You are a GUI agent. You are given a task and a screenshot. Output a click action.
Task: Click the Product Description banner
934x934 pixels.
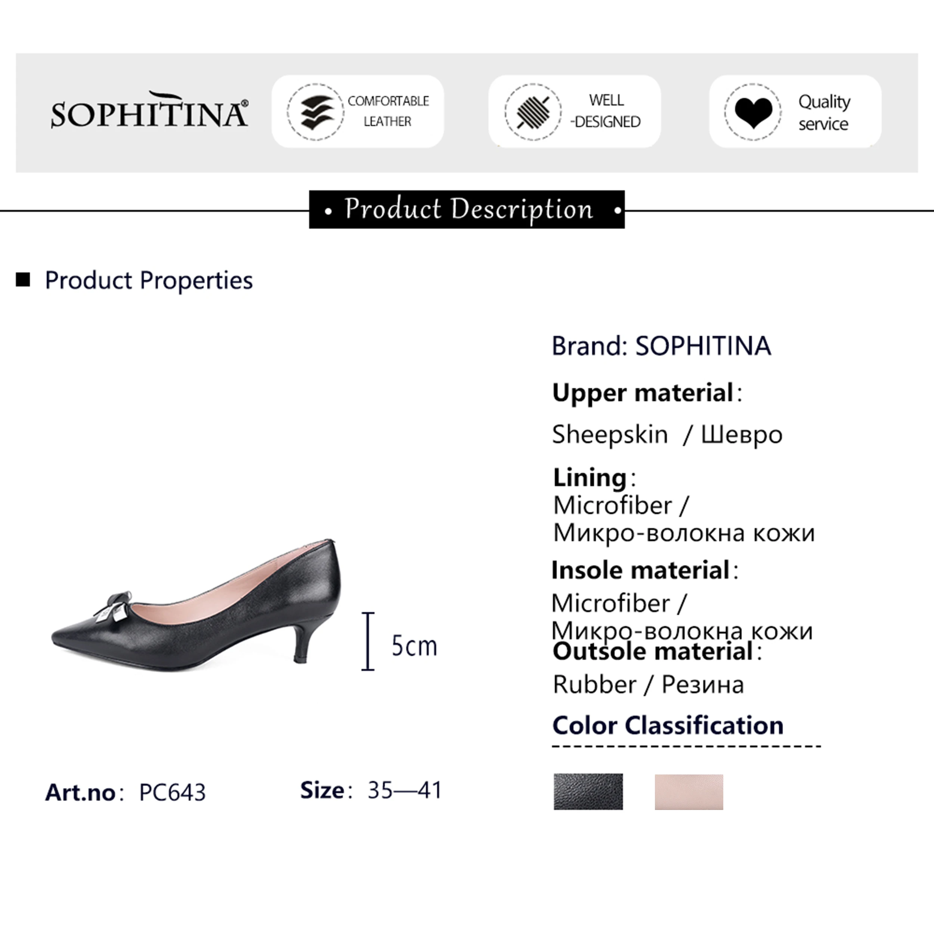pyautogui.click(x=467, y=209)
